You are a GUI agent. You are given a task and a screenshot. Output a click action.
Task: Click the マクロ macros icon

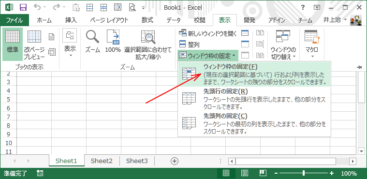point(312,37)
